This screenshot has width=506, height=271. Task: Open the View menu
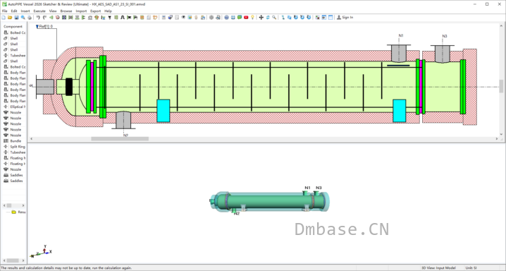click(x=53, y=11)
